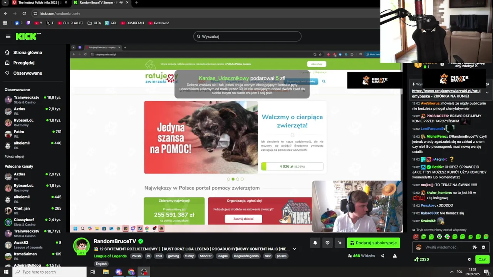The image size is (493, 277).
Task: Open the POL keyboard language selector
Action: (x=459, y=272)
